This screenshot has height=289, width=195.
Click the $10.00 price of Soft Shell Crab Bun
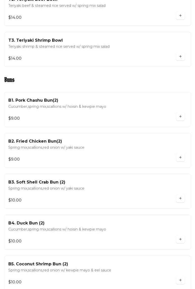15,200
